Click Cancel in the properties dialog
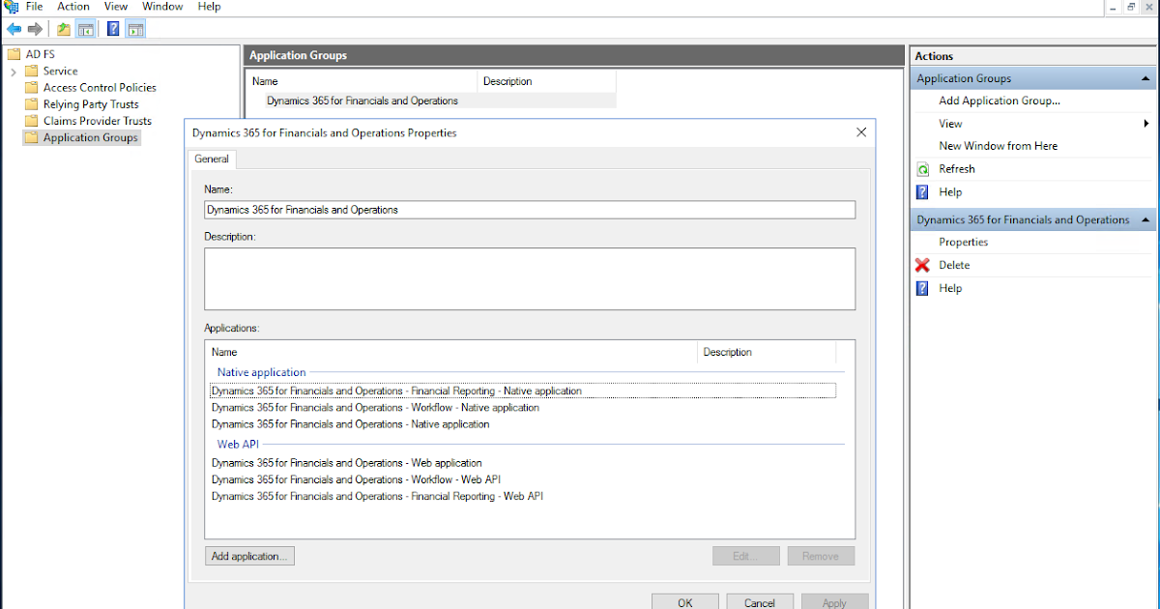 point(760,601)
